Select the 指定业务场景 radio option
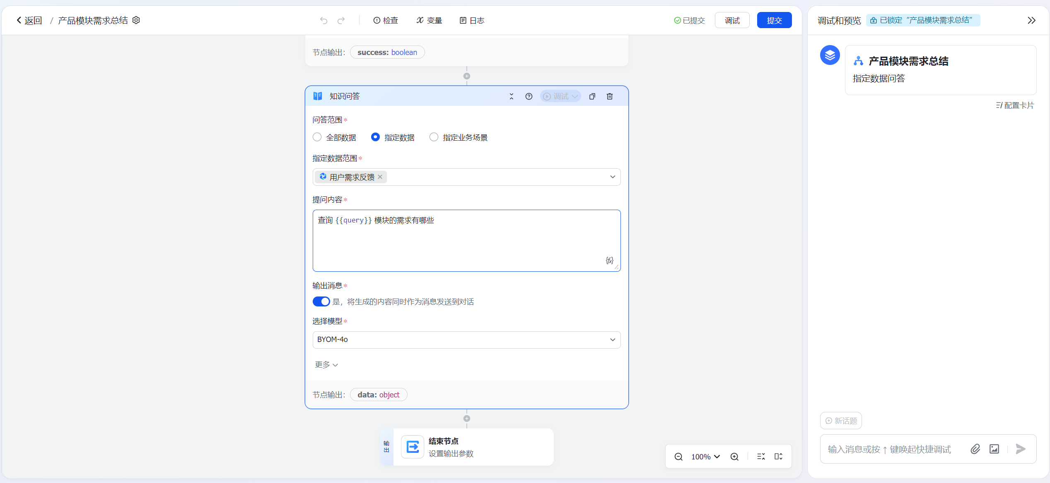Viewport: 1050px width, 483px height. (x=434, y=137)
